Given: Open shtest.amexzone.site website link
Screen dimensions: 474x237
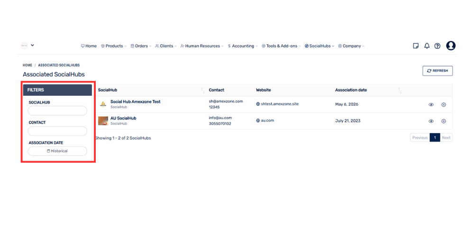Looking at the screenshot, I should (277, 104).
